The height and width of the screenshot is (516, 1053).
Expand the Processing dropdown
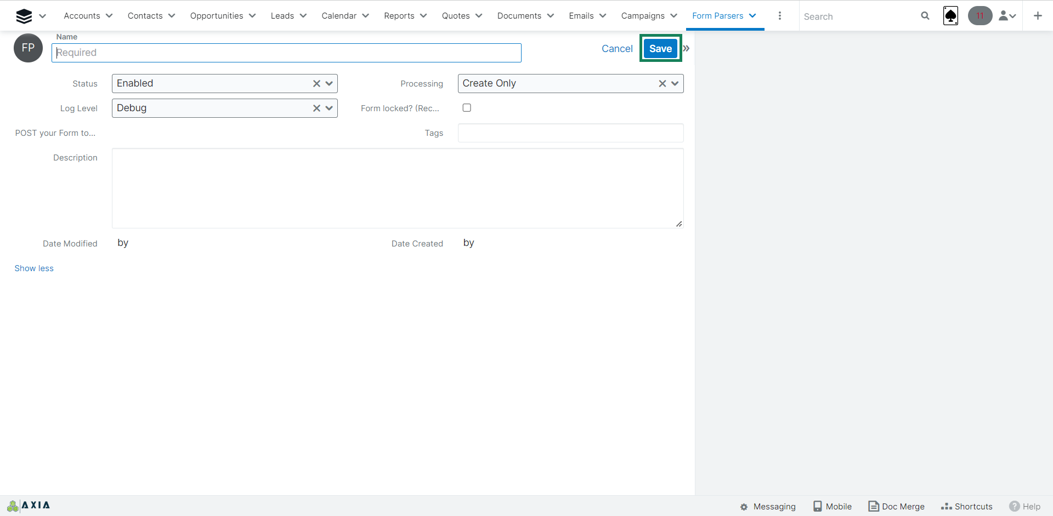point(675,84)
